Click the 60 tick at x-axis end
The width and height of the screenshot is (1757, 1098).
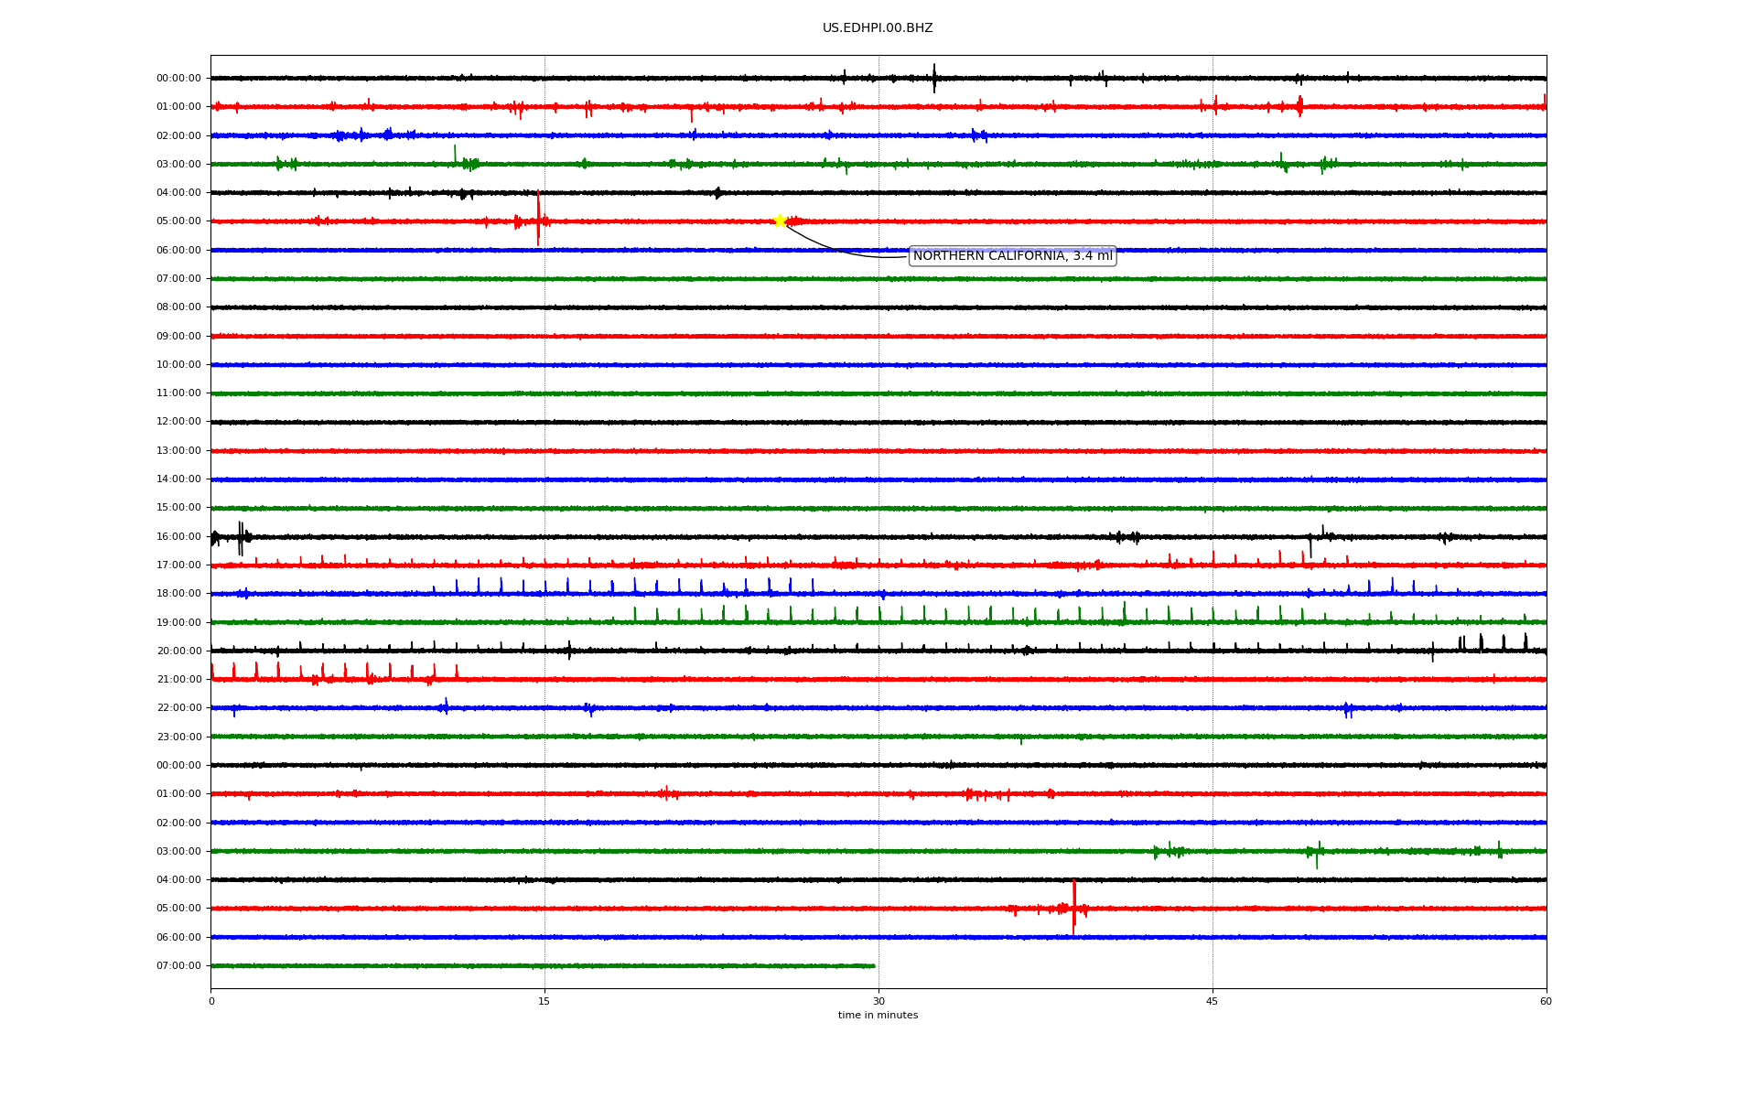tap(1546, 1001)
